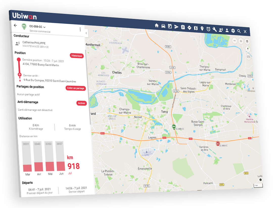Image resolution: width=279 pixels, height=208 pixels.
Task: Click the Historique button
Action: click(77, 56)
